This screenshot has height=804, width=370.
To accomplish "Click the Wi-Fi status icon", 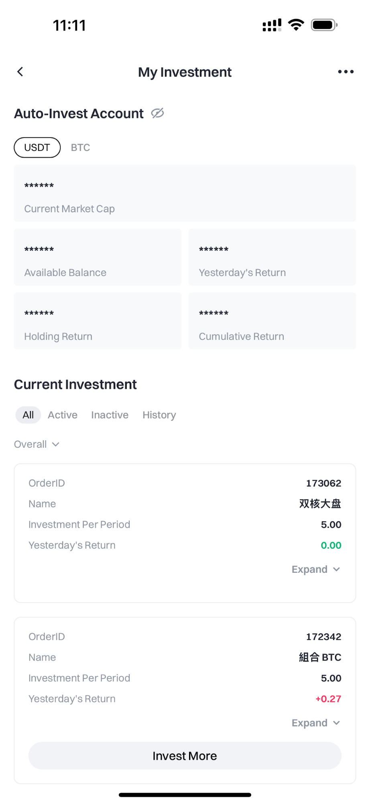I will [296, 25].
